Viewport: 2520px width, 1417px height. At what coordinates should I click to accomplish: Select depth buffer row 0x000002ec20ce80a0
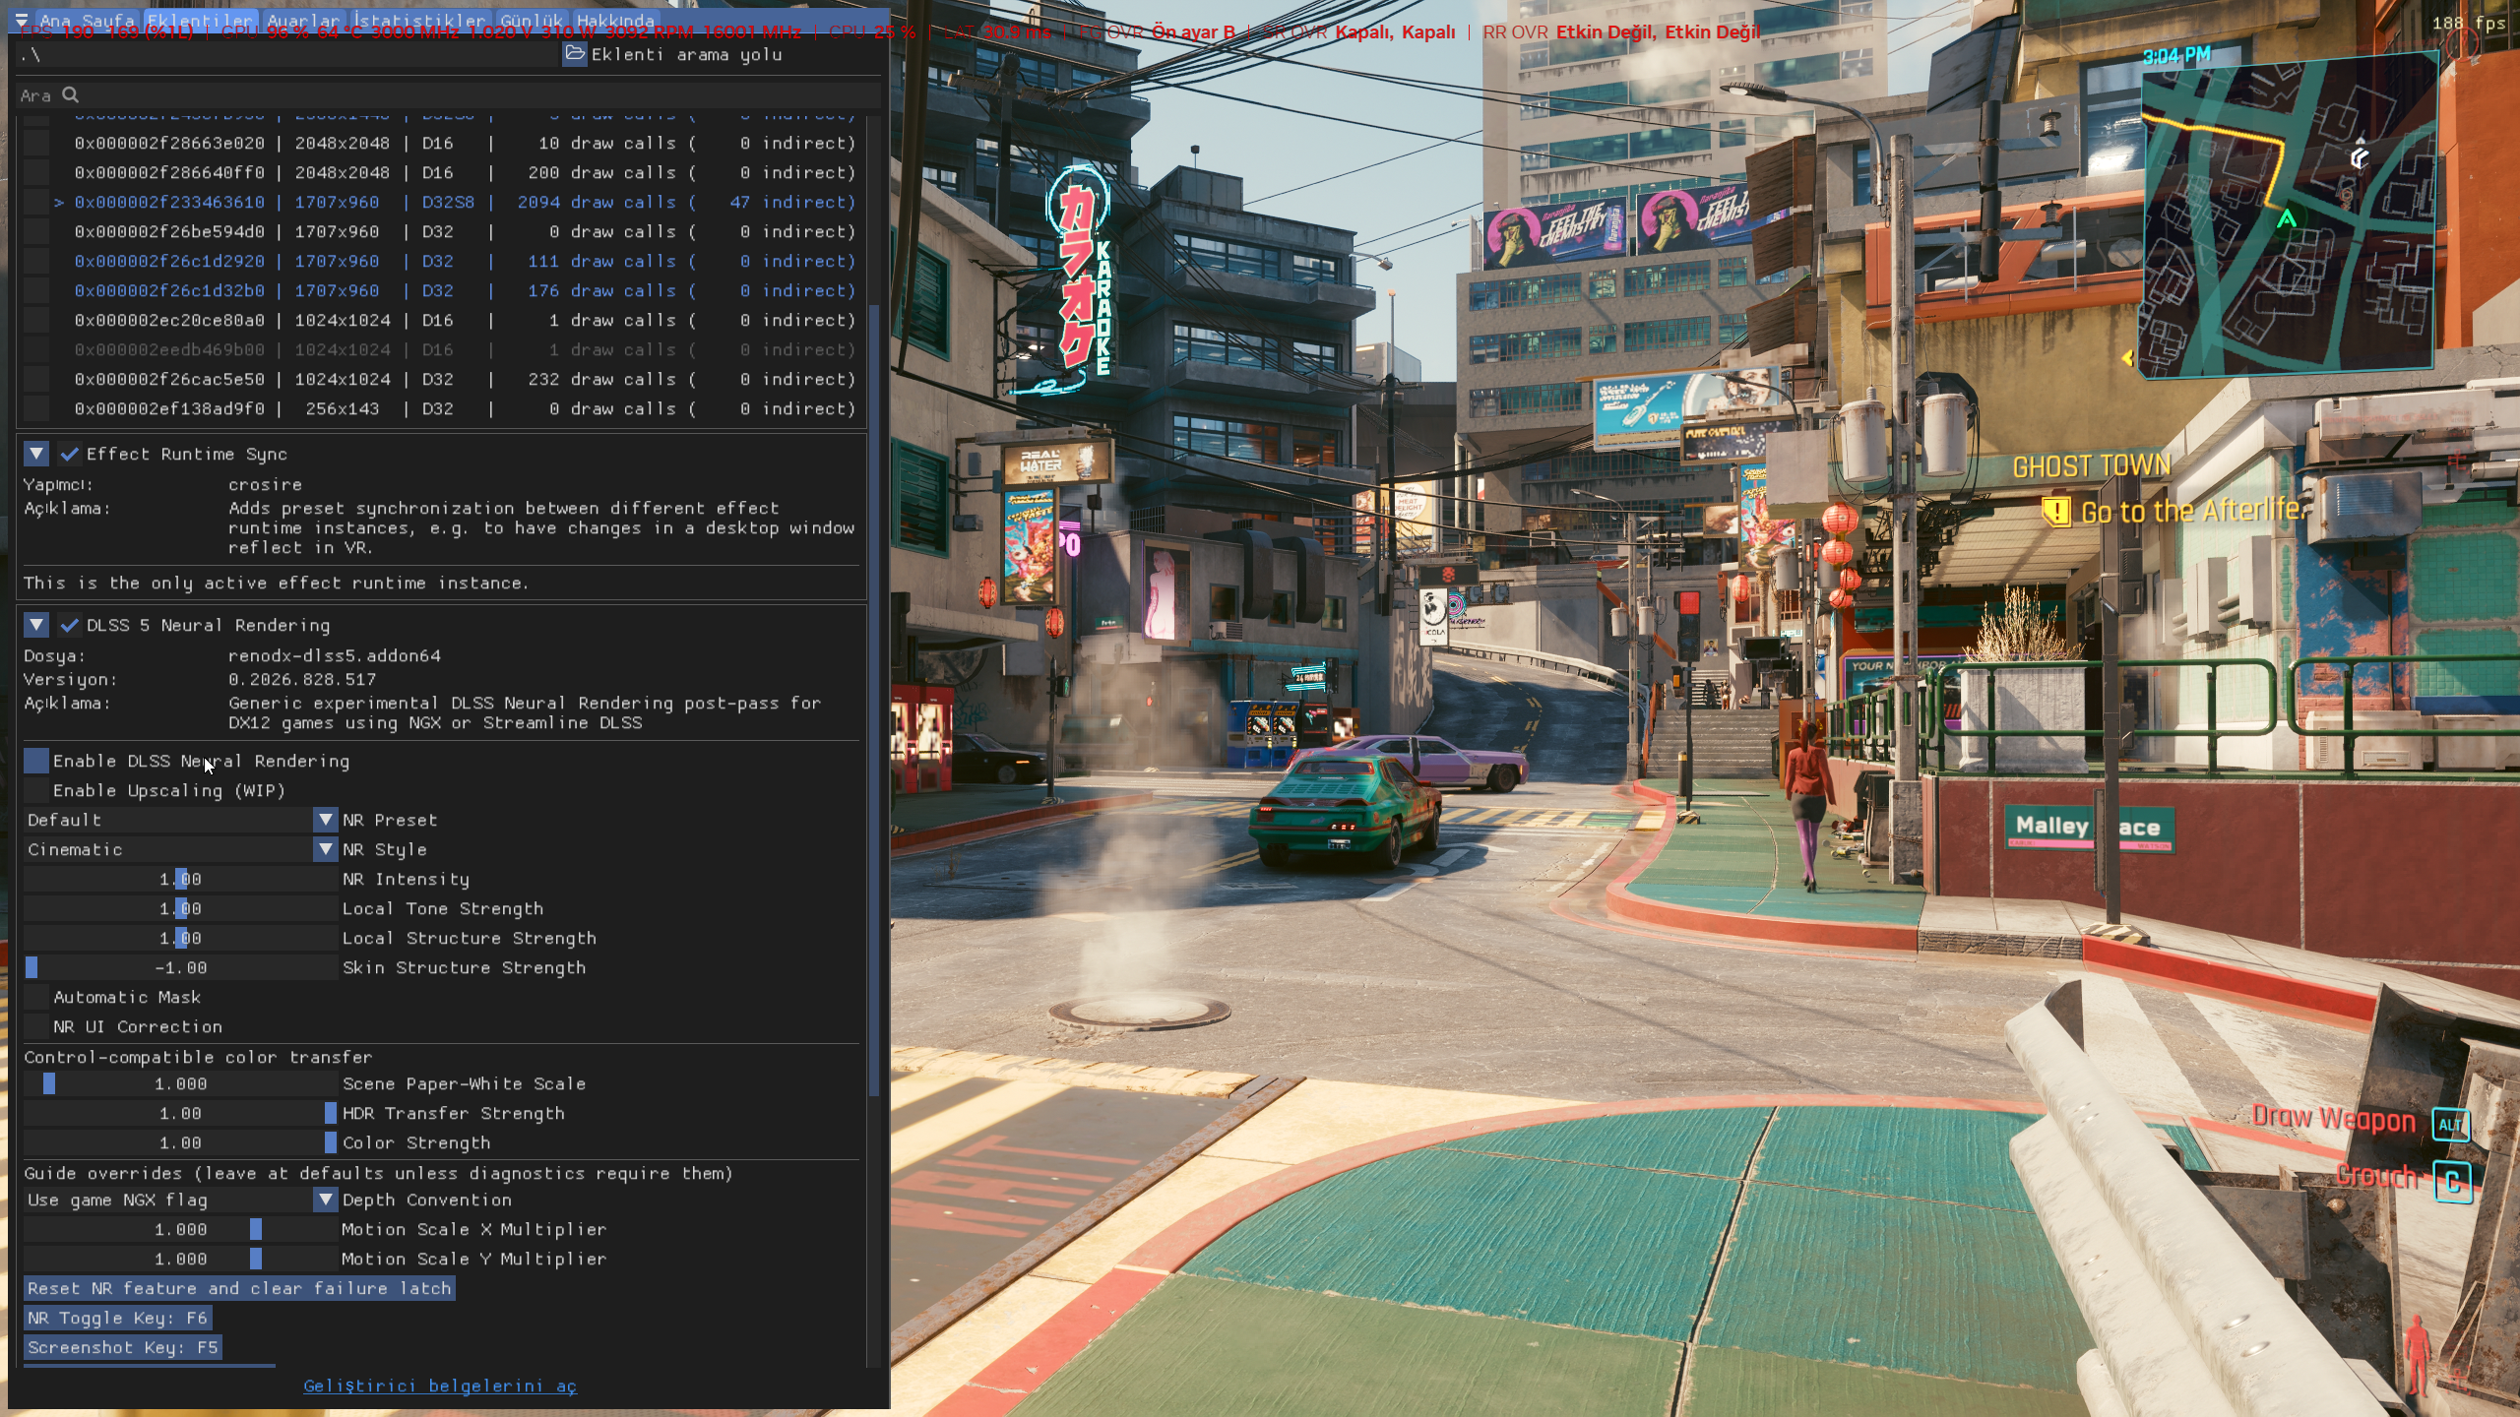point(465,320)
